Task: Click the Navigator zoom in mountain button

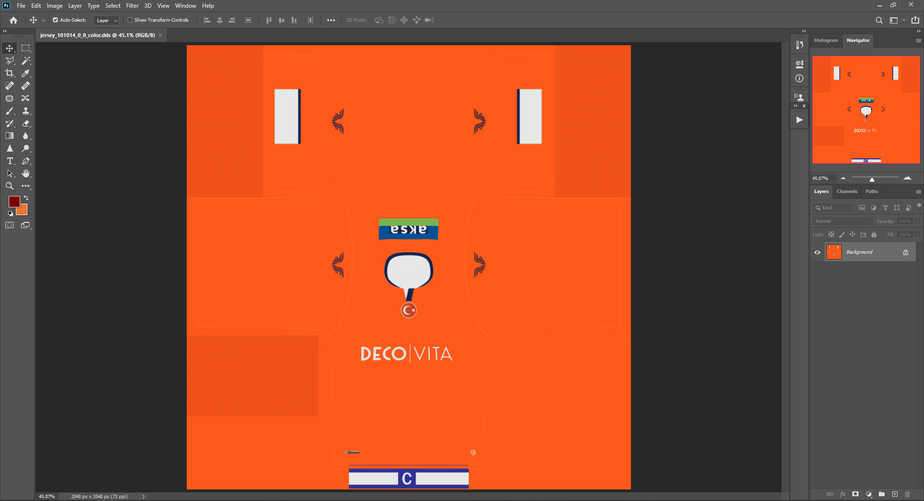Action: tap(907, 178)
